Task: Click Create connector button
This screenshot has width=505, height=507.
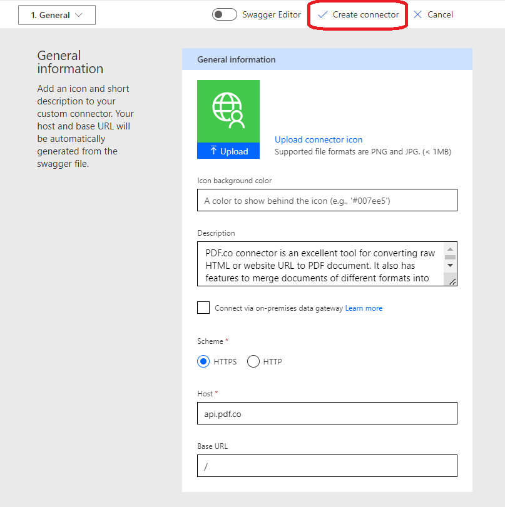Action: coord(358,14)
